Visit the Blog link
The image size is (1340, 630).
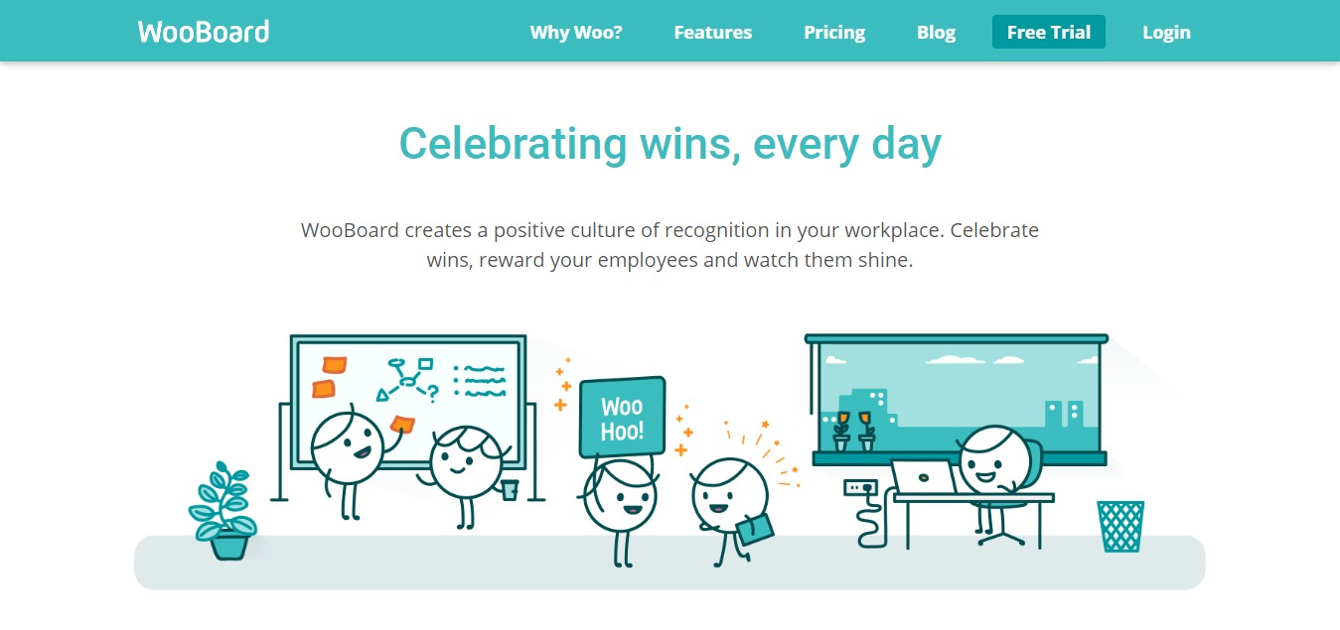pyautogui.click(x=936, y=32)
